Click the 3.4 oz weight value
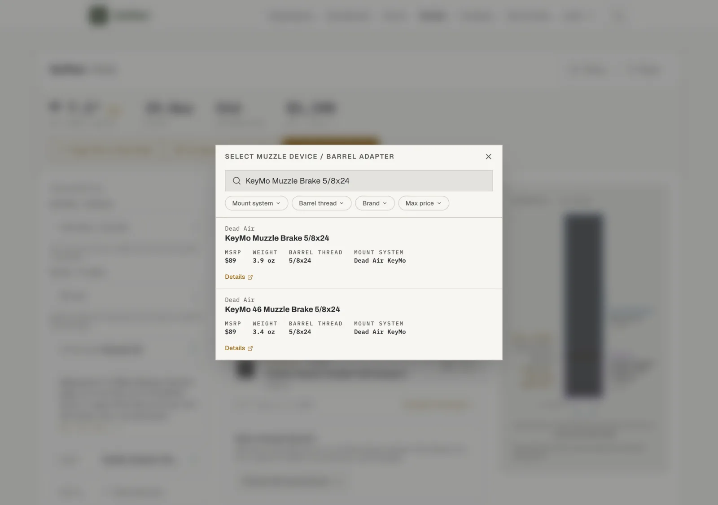The height and width of the screenshot is (505, 718). tap(264, 332)
